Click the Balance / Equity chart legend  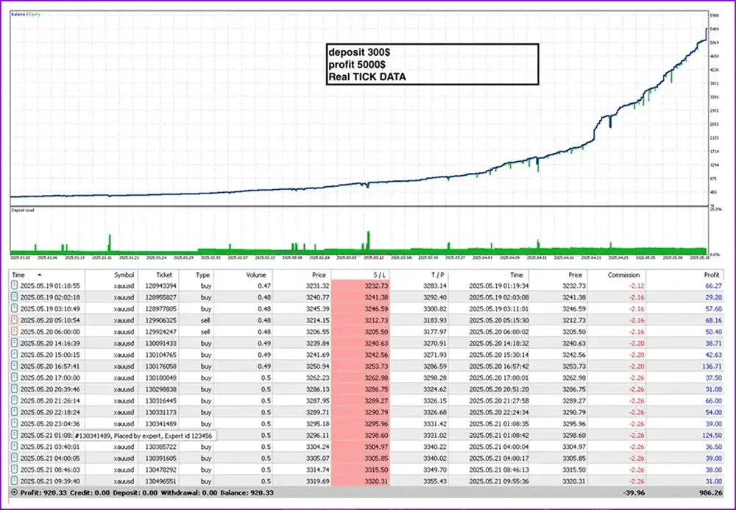point(25,15)
